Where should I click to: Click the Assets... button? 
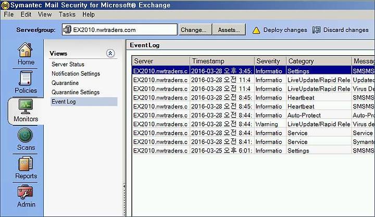coord(229,30)
